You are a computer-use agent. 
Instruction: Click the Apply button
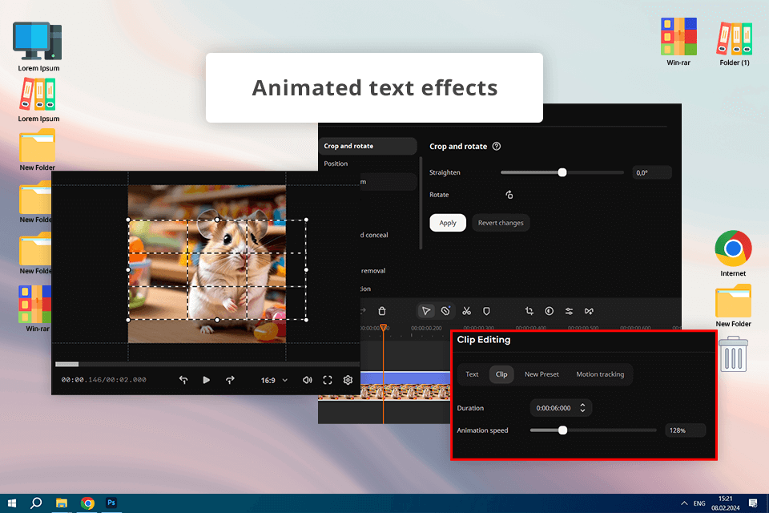tap(448, 223)
